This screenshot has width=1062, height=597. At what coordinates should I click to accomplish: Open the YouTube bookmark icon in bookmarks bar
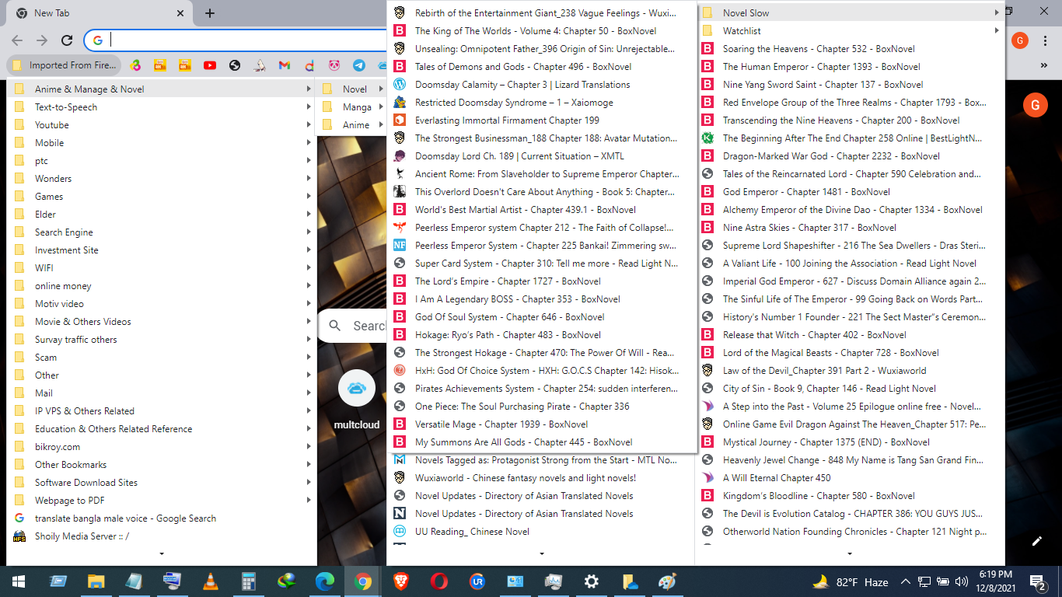click(x=210, y=65)
